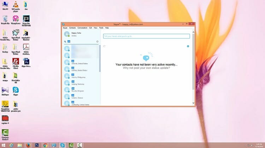265x148 pixels.
Task: Open Camtasia Studio desktop shortcut
Action: pos(5,135)
